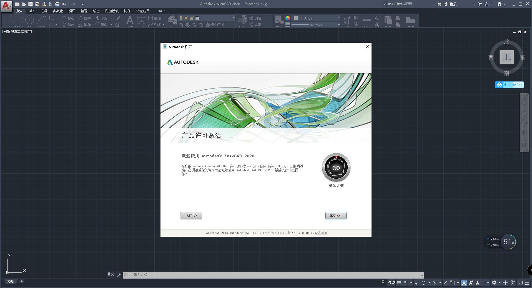Open the Autodesk App Store cart icon
The image size is (532, 288).
point(480,4)
